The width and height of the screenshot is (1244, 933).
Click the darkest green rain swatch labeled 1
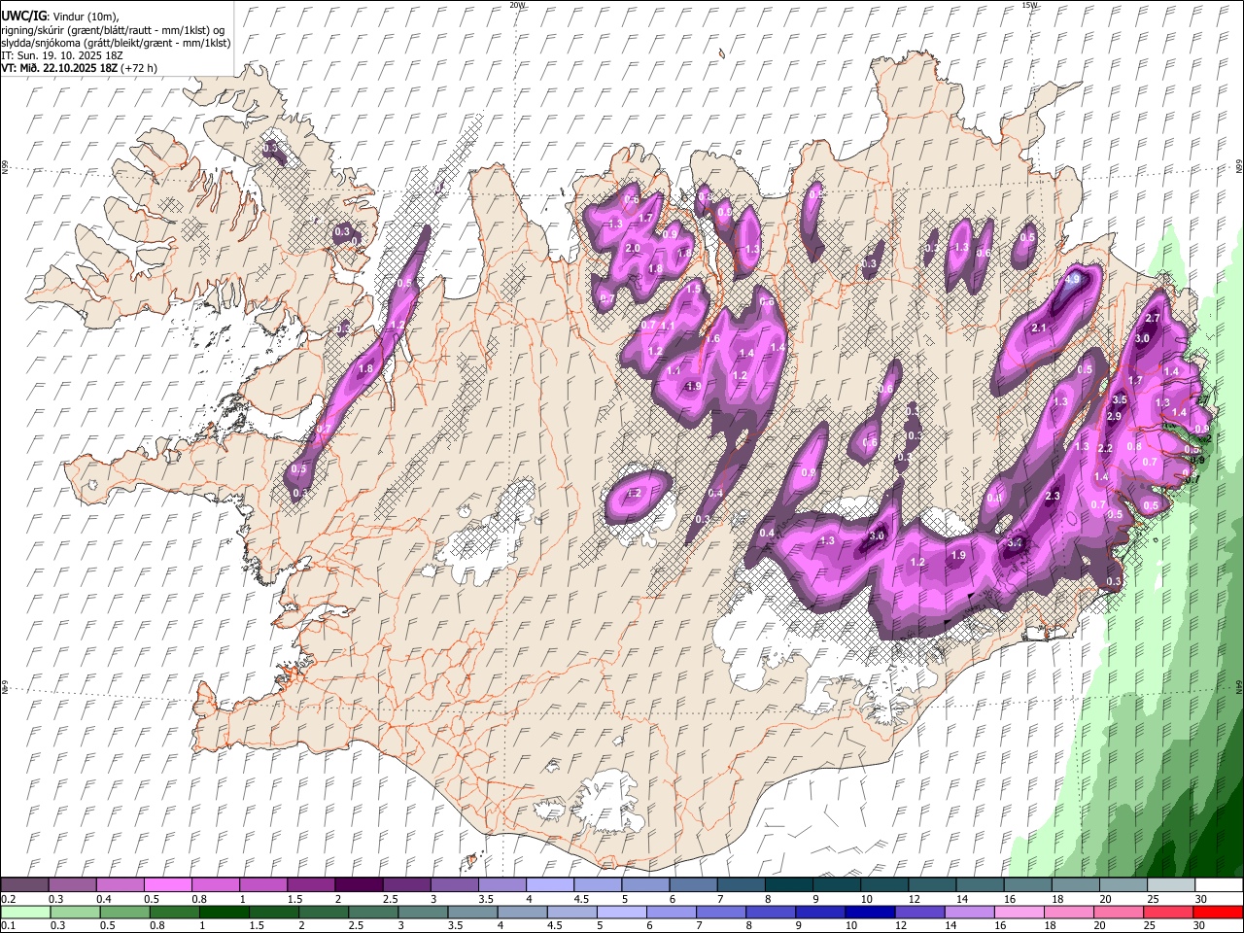pos(224,912)
